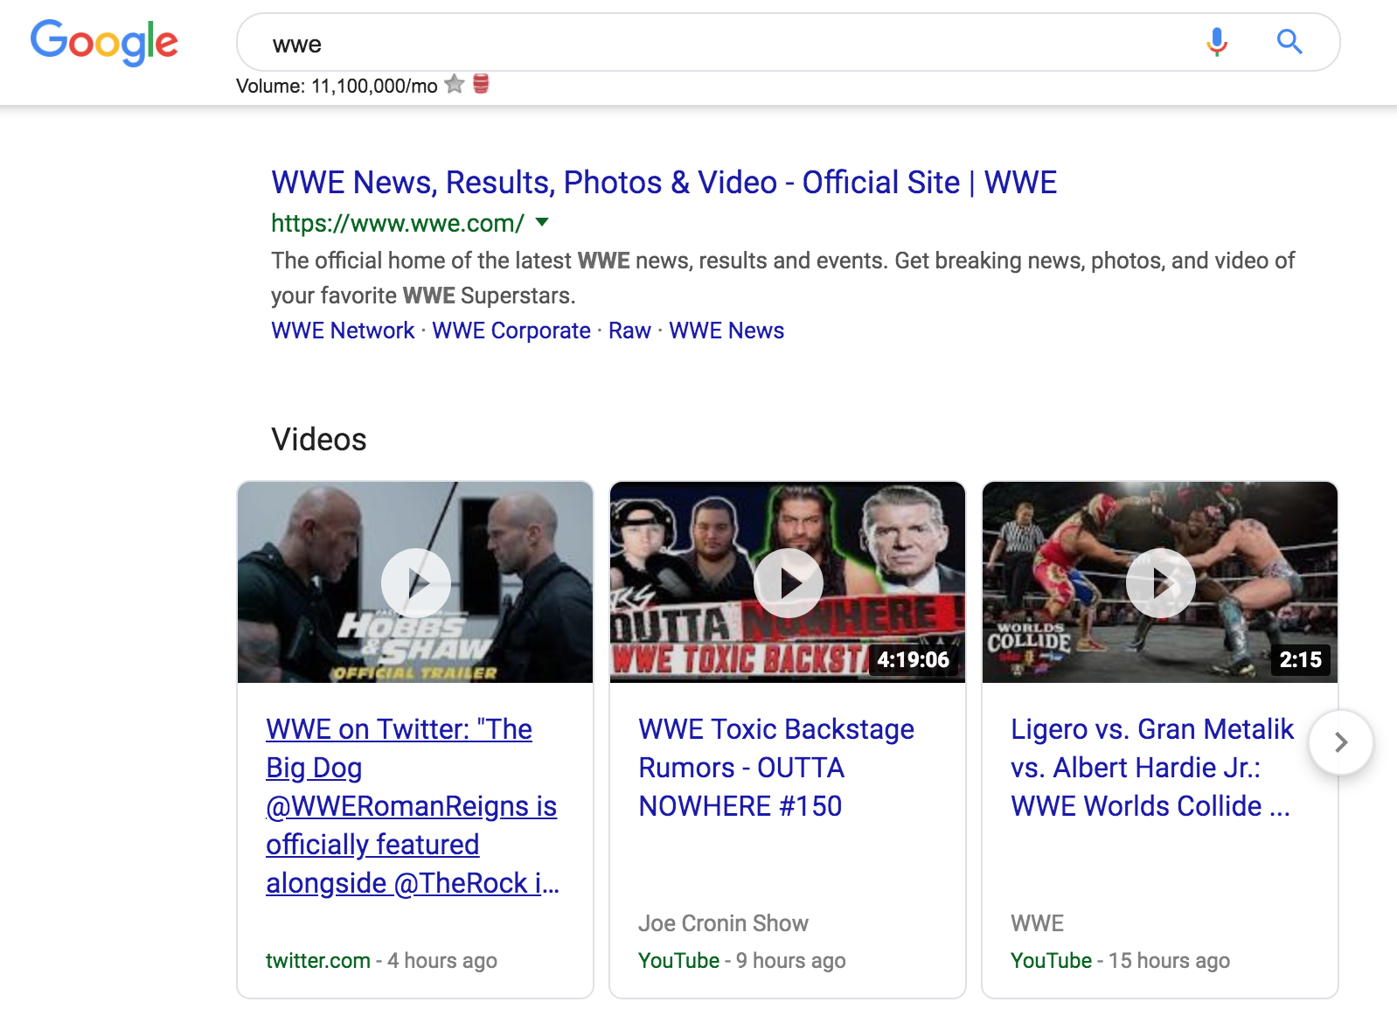Click the blue search magnifier icon

(x=1289, y=42)
